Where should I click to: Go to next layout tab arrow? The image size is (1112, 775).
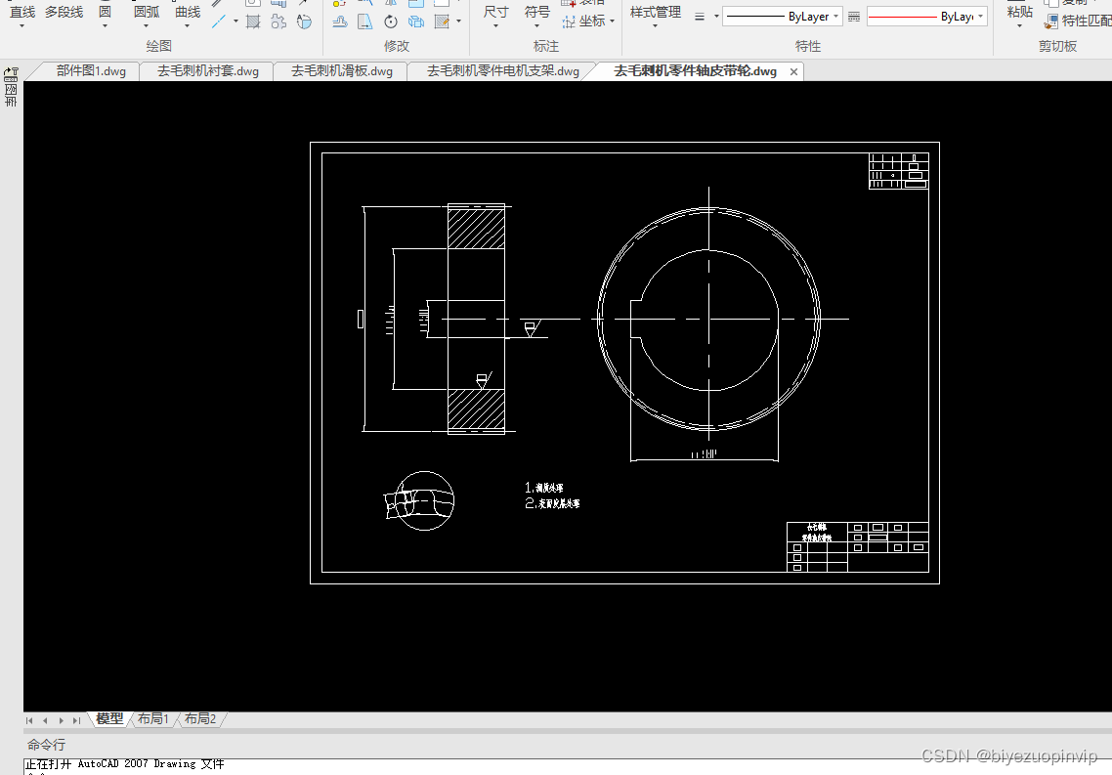point(61,720)
